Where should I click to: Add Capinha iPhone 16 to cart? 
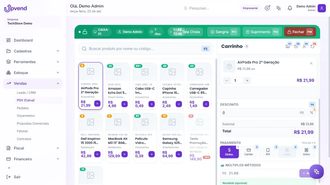tap(179, 104)
